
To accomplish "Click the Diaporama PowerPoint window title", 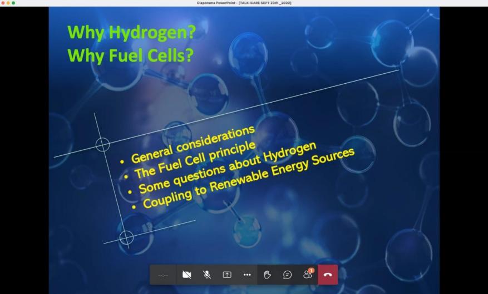I will [x=244, y=3].
